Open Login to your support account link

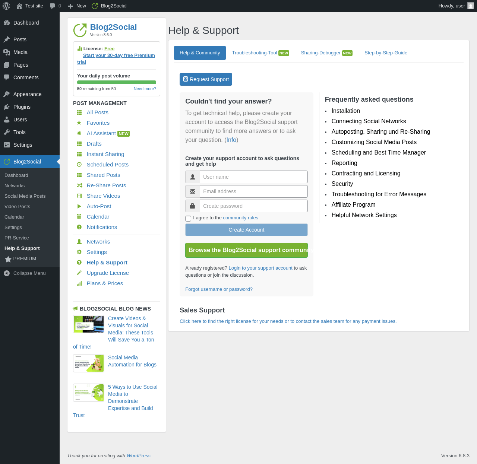click(x=260, y=268)
